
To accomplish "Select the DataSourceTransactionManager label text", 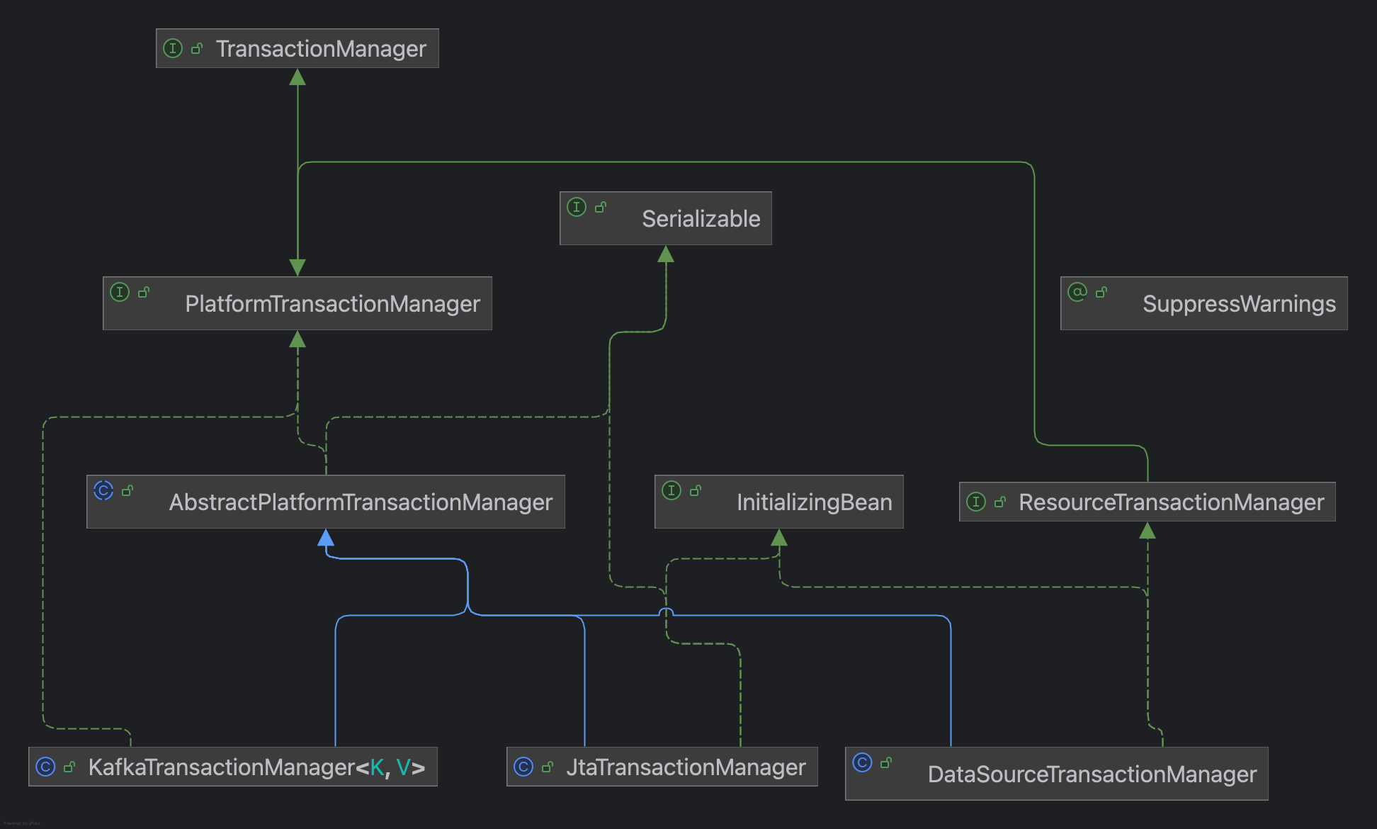I will (x=1092, y=774).
